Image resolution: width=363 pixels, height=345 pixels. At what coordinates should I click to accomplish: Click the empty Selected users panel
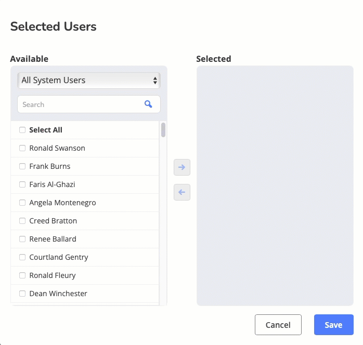coord(275,185)
